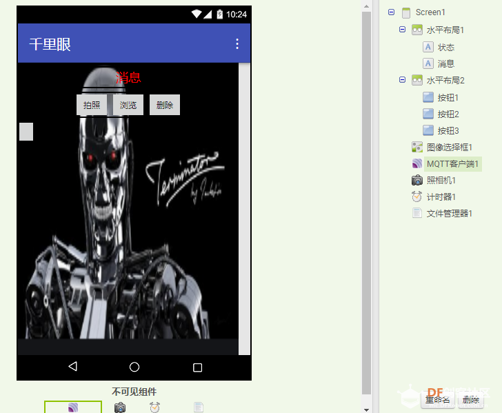Select 图像选择框1 in the component tree
The image size is (502, 413).
tap(450, 148)
